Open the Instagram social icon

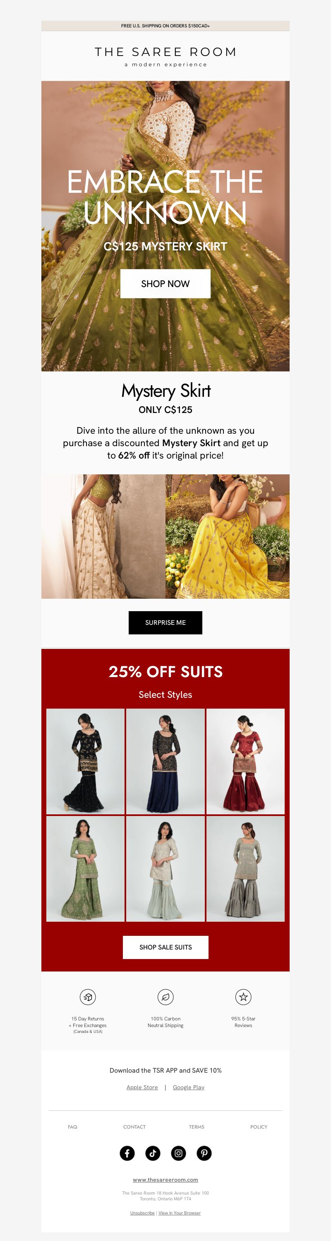click(178, 1153)
